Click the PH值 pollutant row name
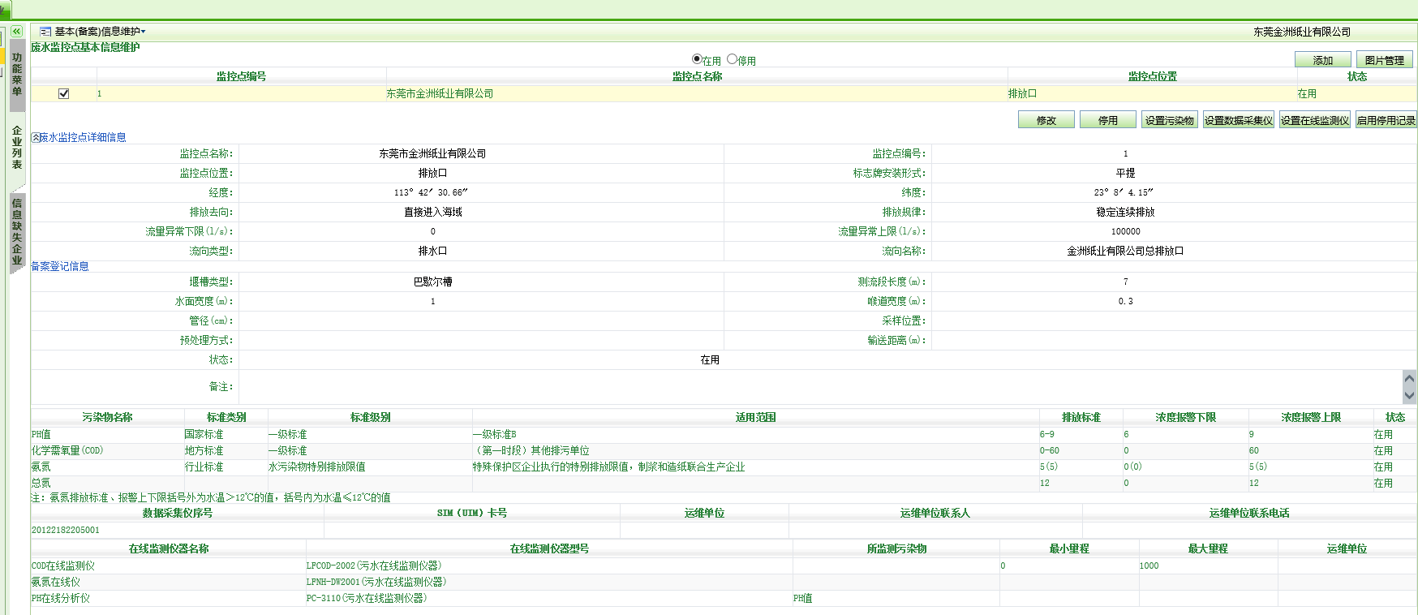The width and height of the screenshot is (1418, 615). 41,435
